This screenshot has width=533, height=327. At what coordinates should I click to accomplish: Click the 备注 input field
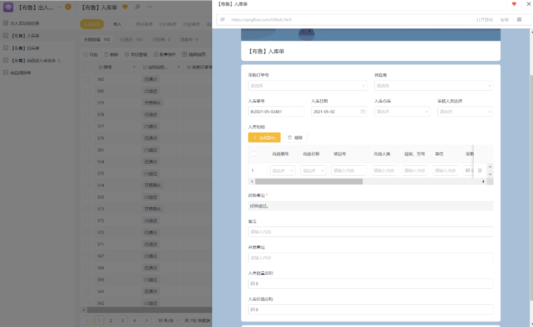click(x=370, y=232)
